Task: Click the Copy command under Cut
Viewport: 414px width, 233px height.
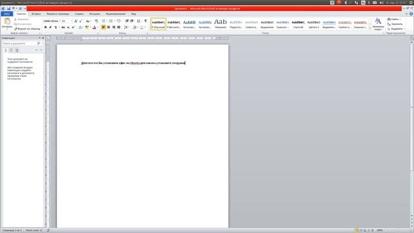Action: point(23,24)
